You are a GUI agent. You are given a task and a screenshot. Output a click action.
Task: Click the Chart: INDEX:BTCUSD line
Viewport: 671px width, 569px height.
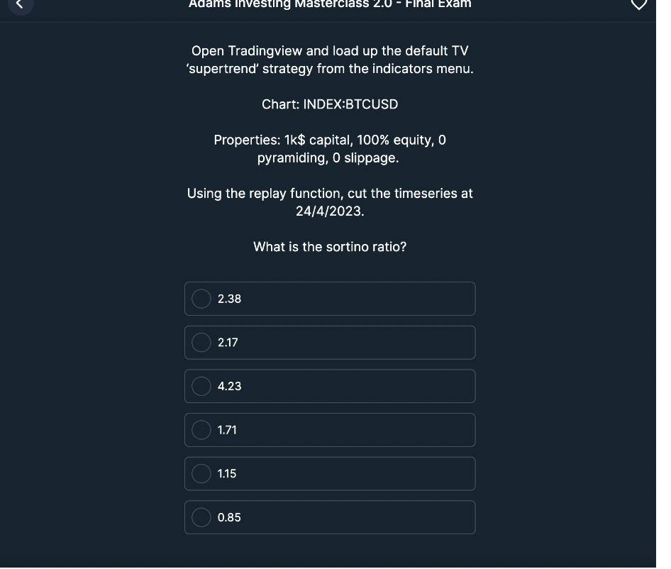330,104
